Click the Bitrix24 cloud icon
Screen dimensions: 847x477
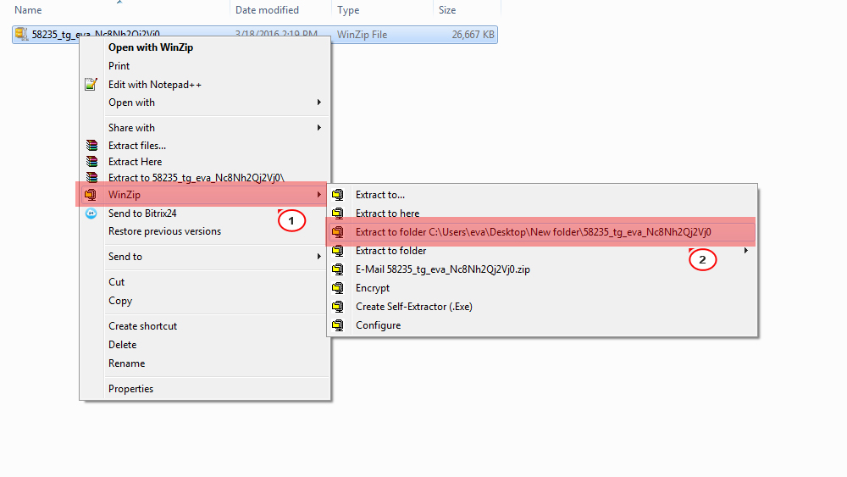coord(91,214)
